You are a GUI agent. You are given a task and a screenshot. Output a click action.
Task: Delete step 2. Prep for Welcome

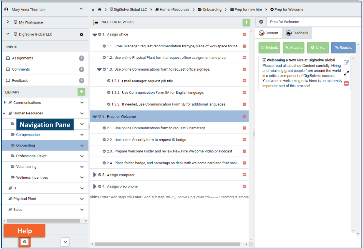click(x=244, y=116)
